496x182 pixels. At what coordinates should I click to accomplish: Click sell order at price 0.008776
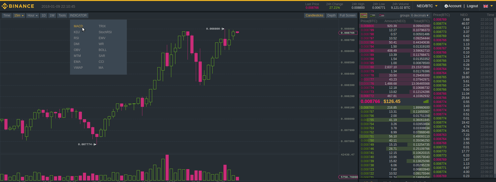click(x=395, y=84)
